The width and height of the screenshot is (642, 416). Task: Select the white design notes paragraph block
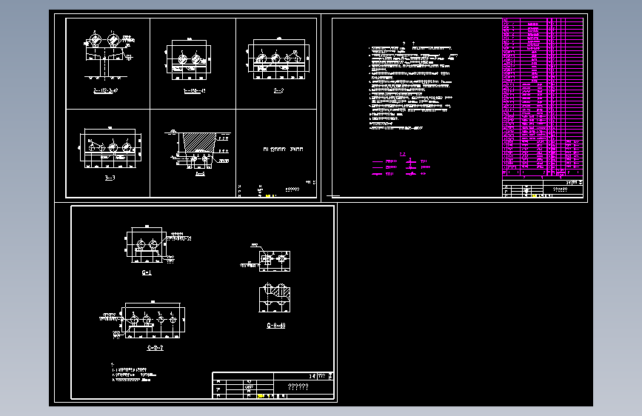click(x=412, y=87)
